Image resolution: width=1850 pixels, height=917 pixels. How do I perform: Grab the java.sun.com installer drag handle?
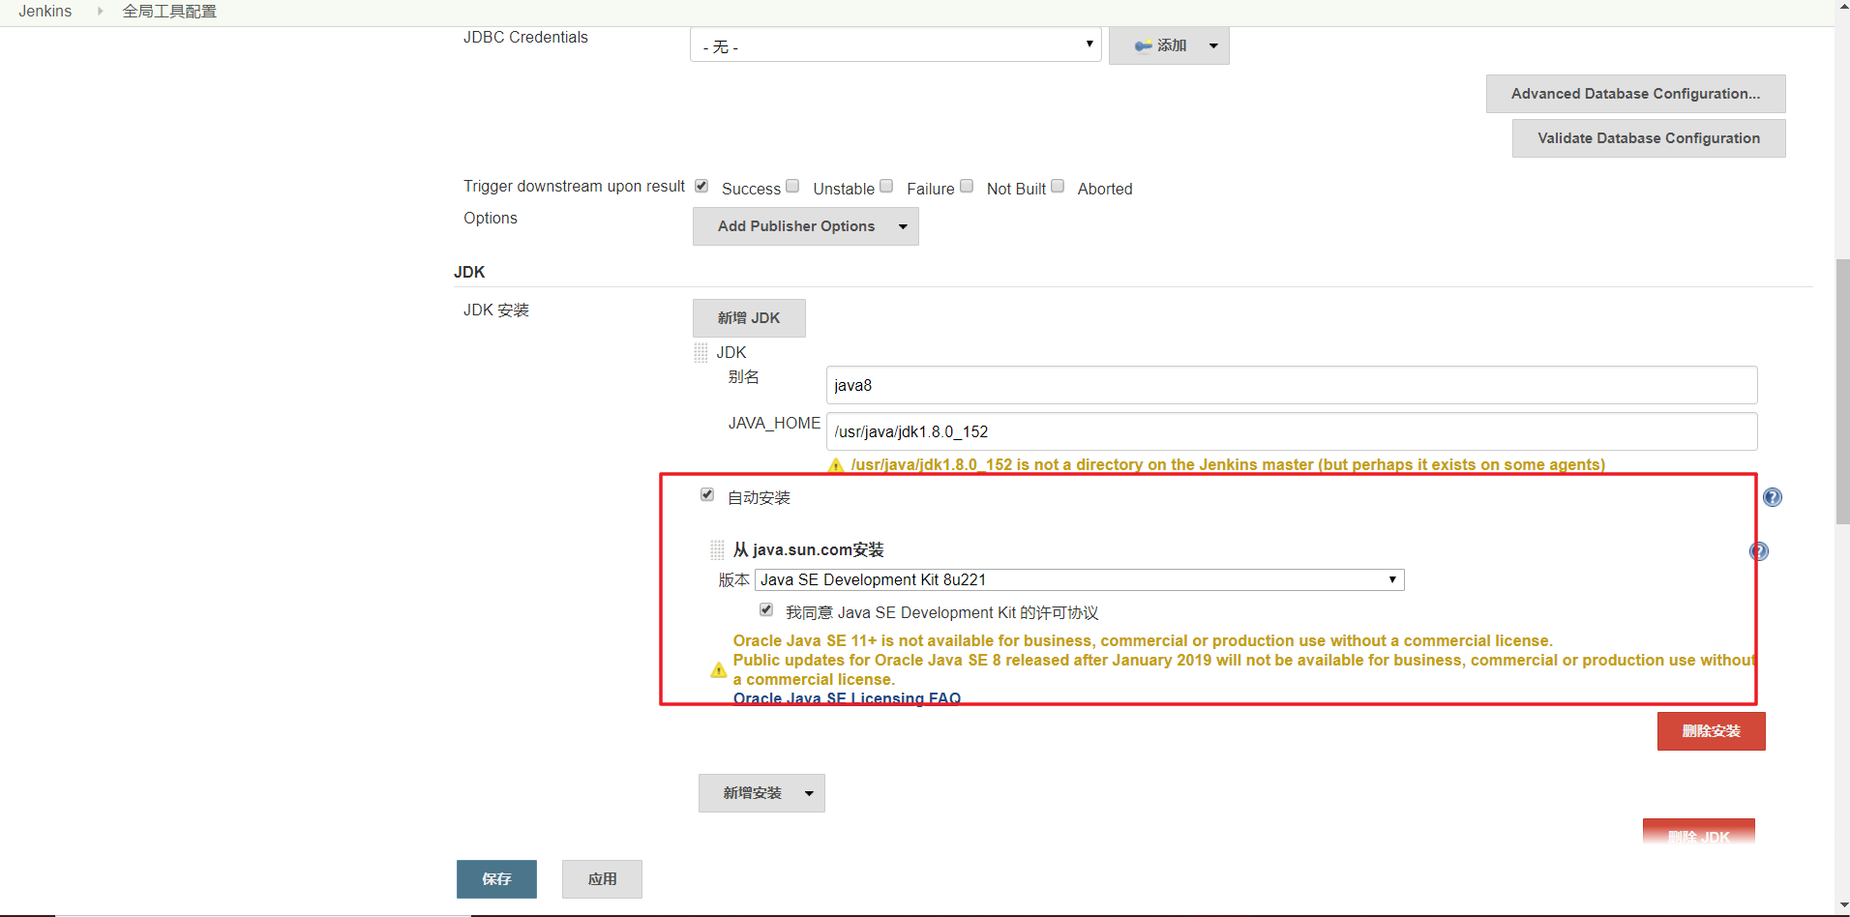tap(717, 550)
